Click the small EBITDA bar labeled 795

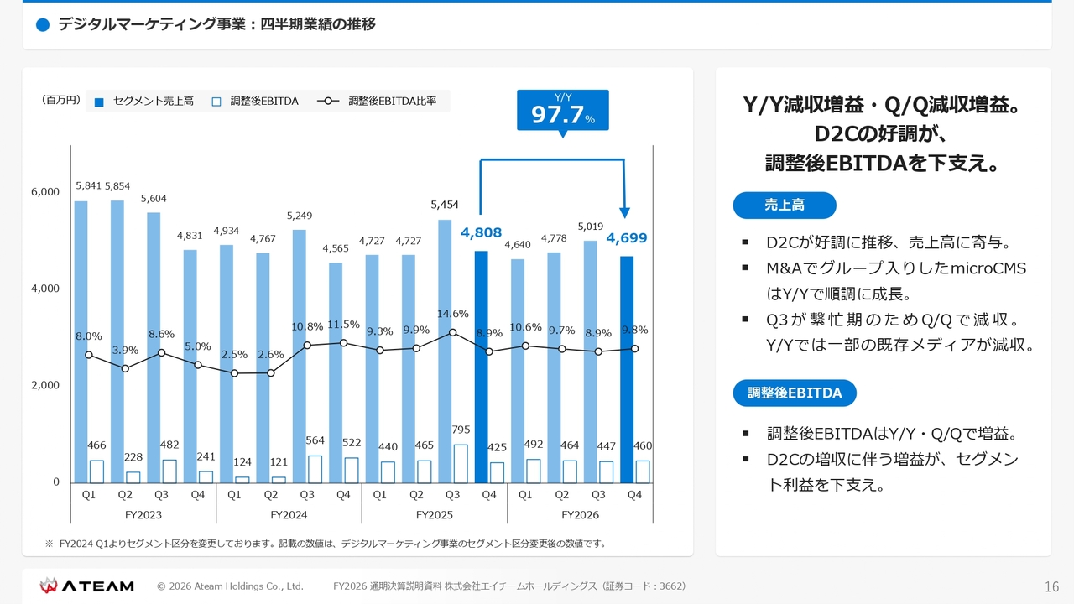pos(461,464)
